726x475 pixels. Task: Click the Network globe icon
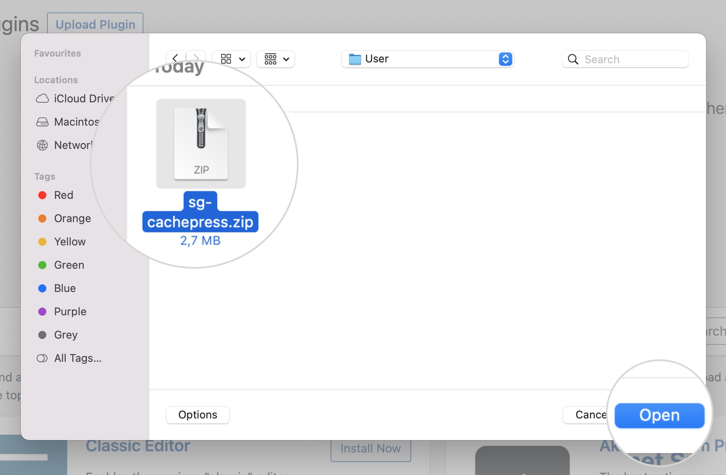pos(42,145)
